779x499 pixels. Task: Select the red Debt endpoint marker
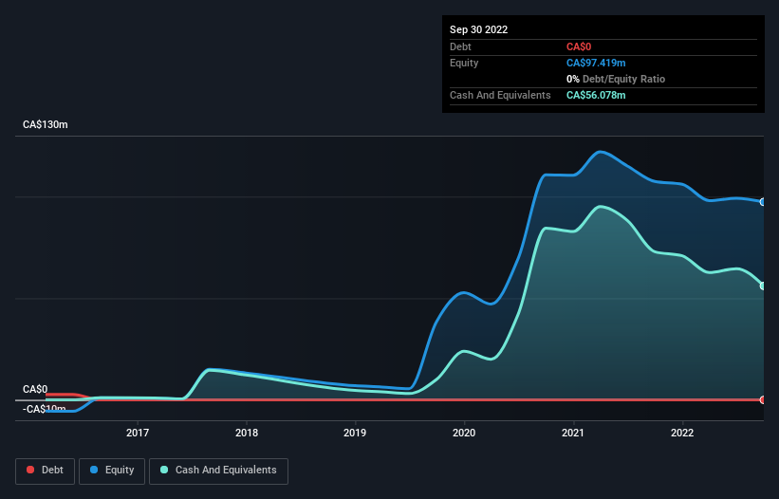coord(763,399)
